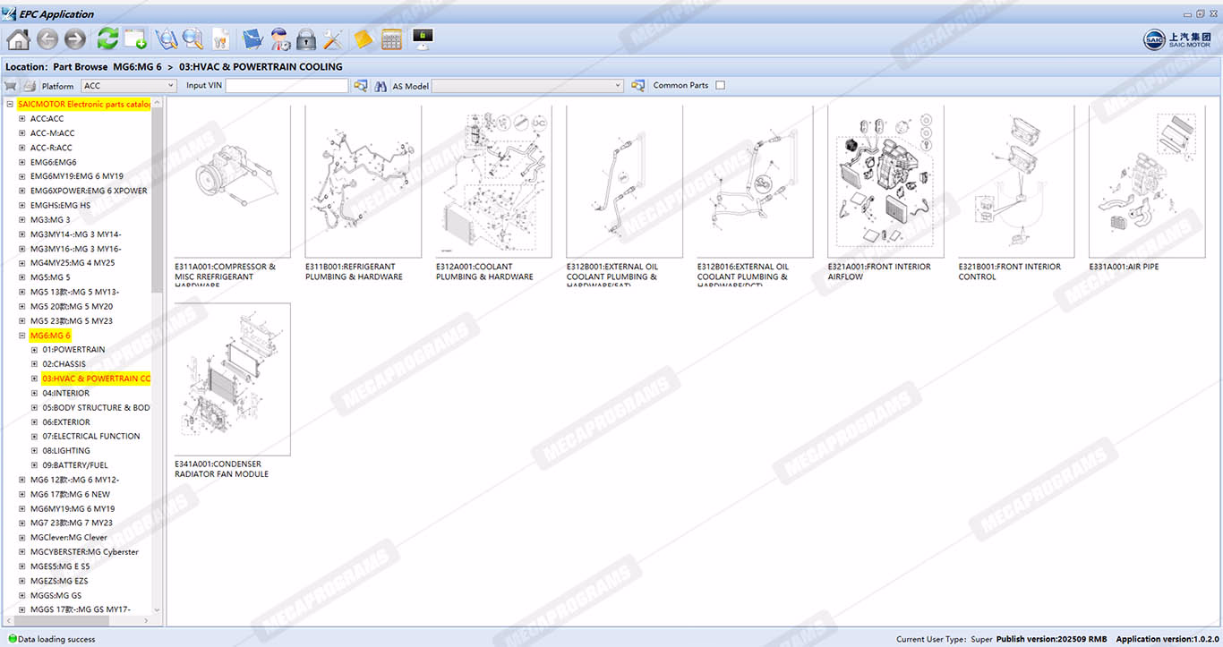Open the wrench and screwdriver tools icon
The width and height of the screenshot is (1223, 647).
(333, 39)
